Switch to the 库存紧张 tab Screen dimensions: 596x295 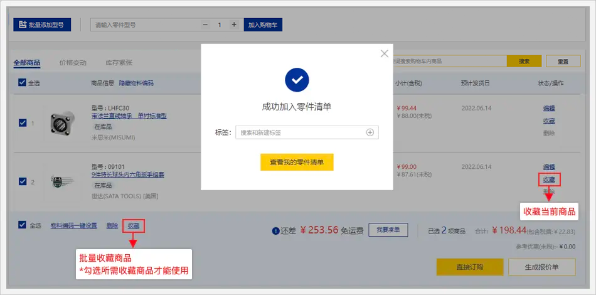(x=119, y=63)
